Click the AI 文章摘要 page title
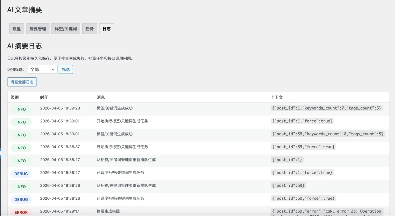This screenshot has height=216, width=395. (x=24, y=10)
